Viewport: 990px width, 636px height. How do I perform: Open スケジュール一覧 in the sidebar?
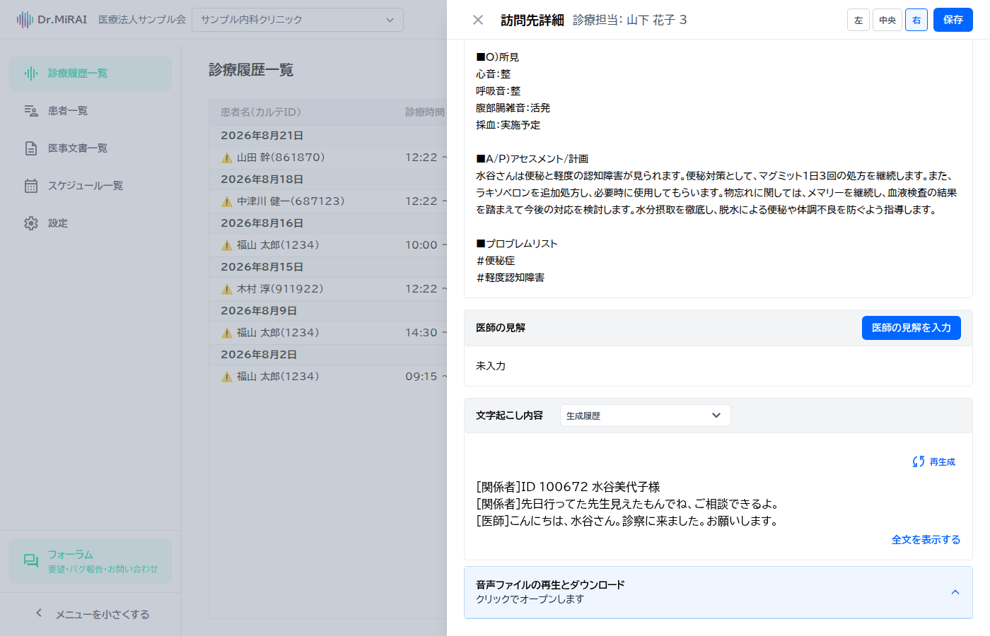click(x=91, y=186)
